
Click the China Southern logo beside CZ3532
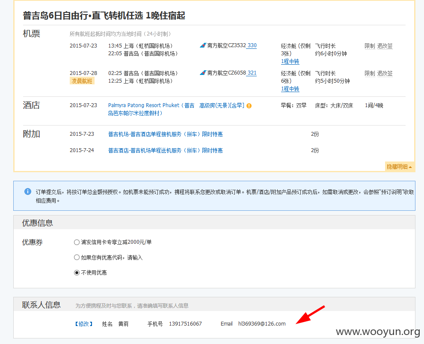click(203, 45)
